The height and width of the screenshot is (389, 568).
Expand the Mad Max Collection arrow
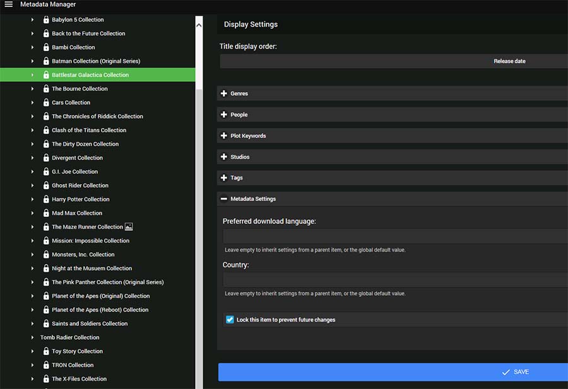[x=33, y=213]
